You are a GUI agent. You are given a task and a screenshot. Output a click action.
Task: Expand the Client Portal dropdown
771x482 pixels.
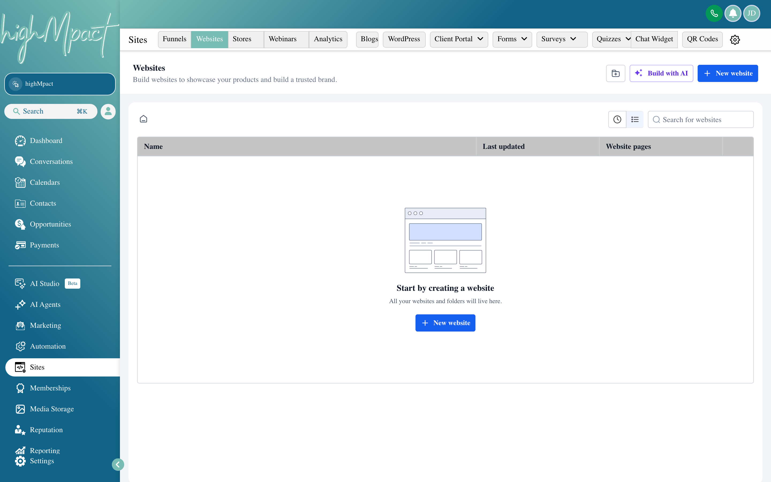point(459,39)
